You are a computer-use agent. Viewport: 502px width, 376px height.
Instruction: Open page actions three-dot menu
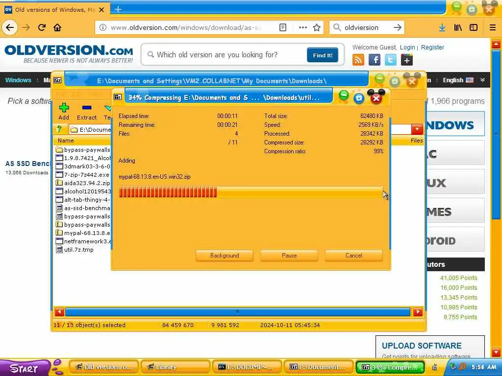click(302, 27)
